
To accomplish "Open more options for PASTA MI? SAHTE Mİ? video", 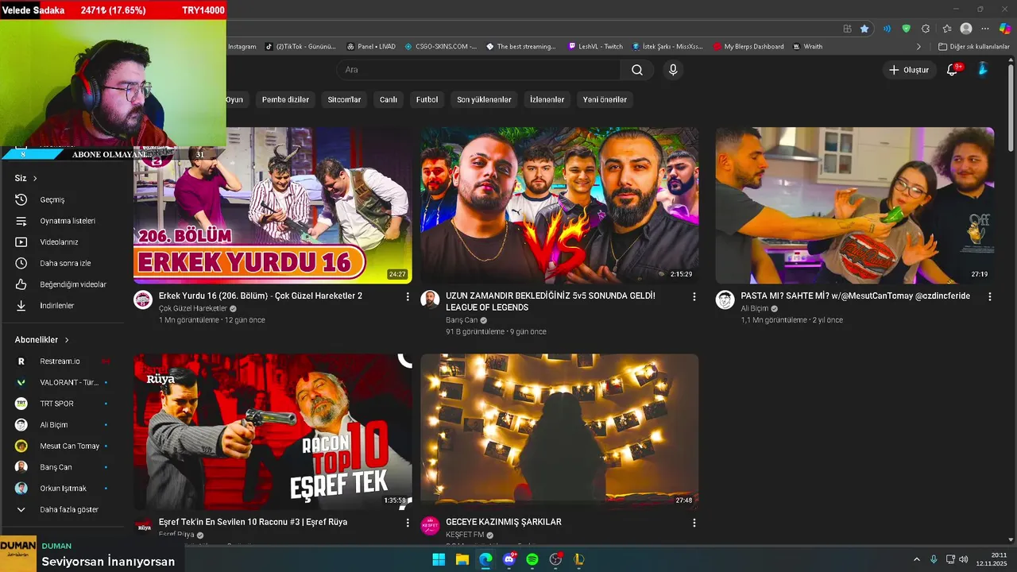I will [x=989, y=296].
